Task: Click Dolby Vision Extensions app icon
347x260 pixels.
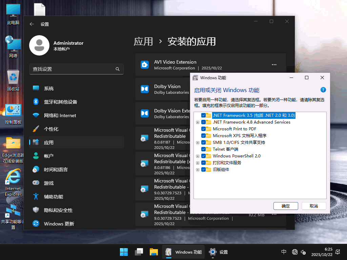Action: (x=145, y=113)
